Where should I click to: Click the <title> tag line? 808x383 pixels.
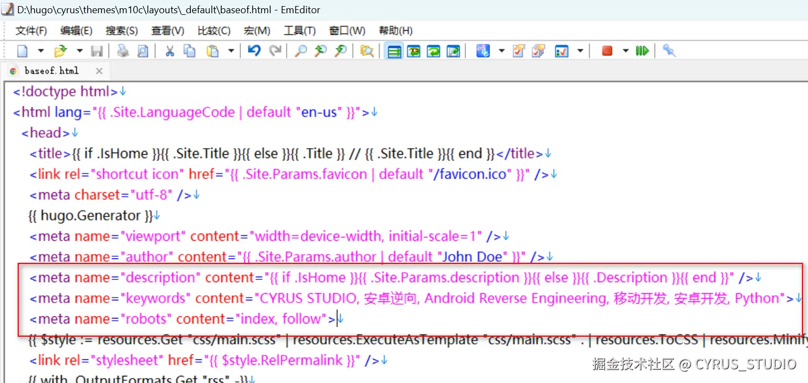[x=291, y=153]
